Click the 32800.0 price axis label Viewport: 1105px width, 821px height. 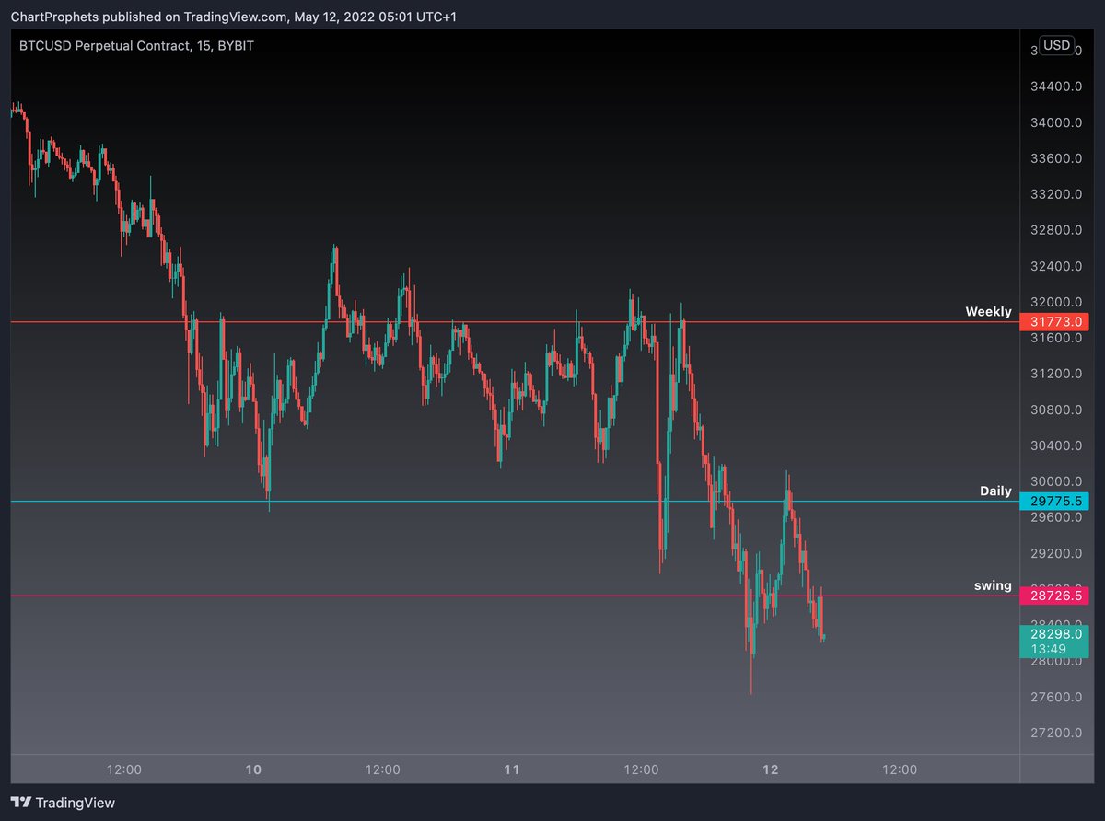tap(1056, 230)
